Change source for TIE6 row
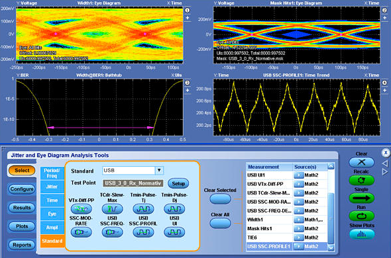Viewport: 391px width, 258px height. [298, 237]
